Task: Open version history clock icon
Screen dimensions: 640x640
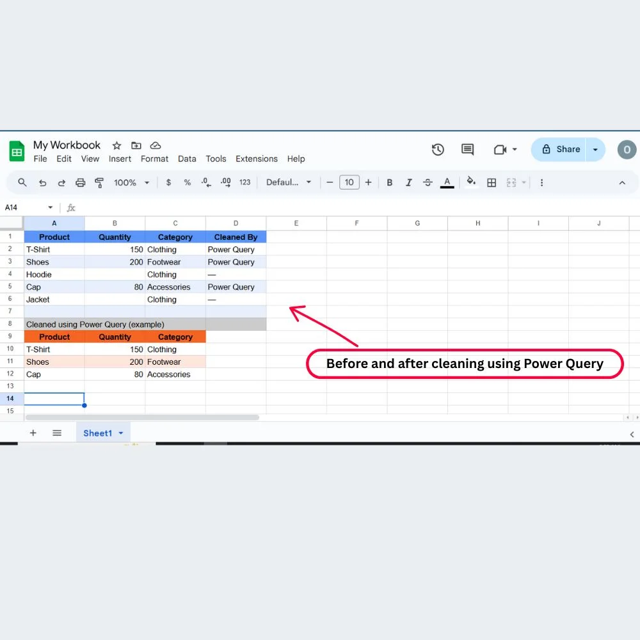Action: [x=438, y=149]
